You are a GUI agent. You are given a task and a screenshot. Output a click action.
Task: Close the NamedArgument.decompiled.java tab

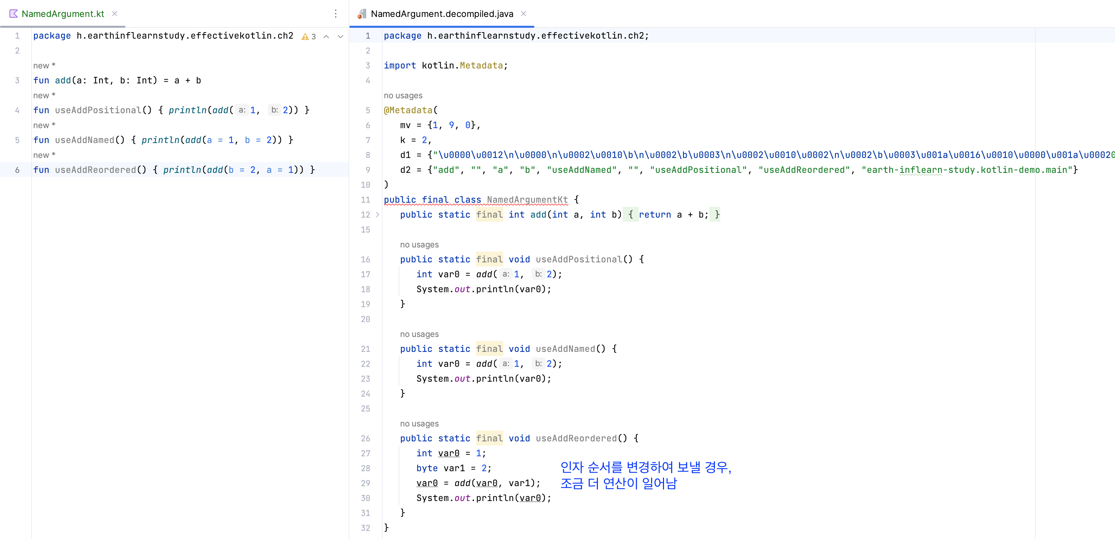[524, 14]
